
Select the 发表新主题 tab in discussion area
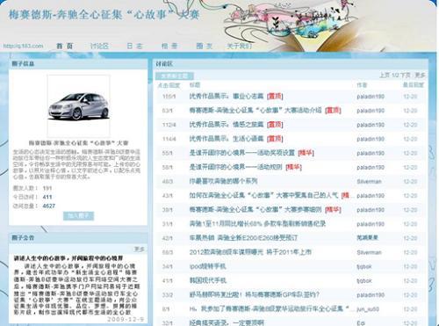pos(175,76)
